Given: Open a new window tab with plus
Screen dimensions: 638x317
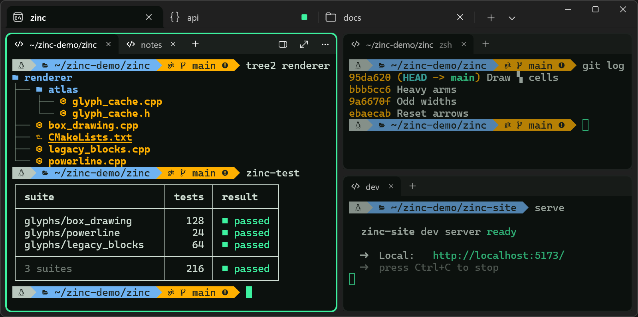Looking at the screenshot, I should click(x=491, y=18).
